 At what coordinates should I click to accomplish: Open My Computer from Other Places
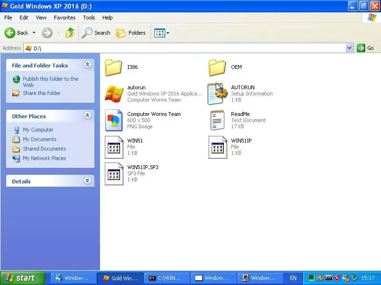click(x=38, y=130)
